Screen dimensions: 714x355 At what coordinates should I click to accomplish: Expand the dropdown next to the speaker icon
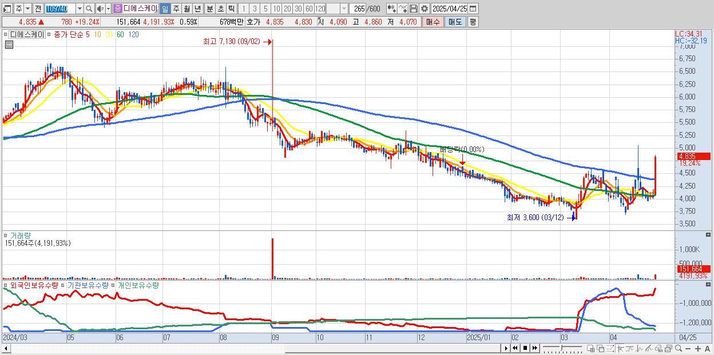[x=108, y=9]
